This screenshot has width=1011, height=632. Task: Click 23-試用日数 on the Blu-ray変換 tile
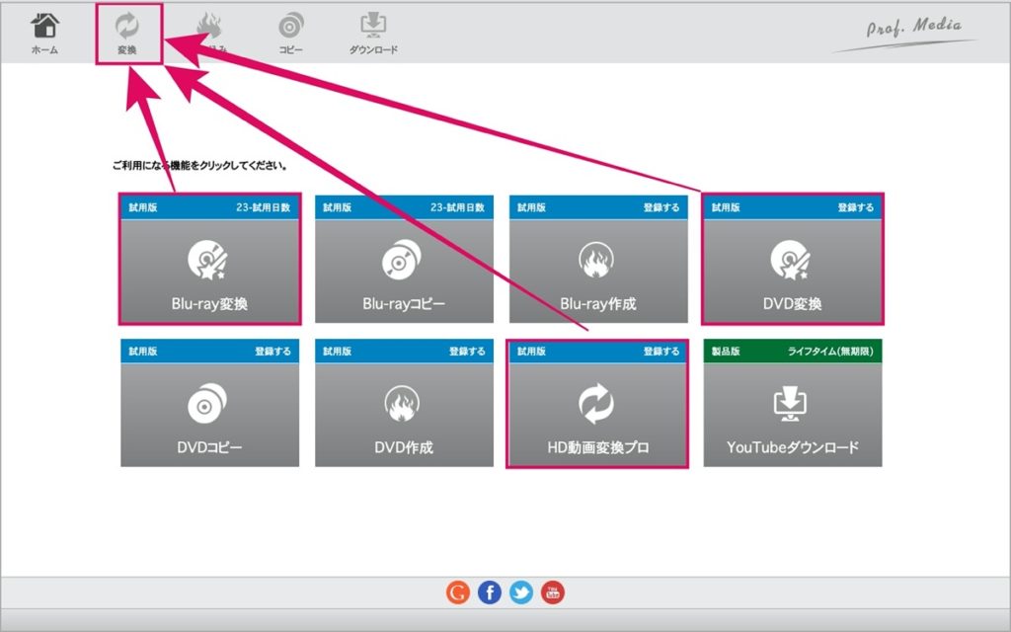pyautogui.click(x=263, y=207)
